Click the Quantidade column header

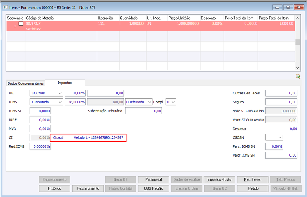tap(133, 18)
